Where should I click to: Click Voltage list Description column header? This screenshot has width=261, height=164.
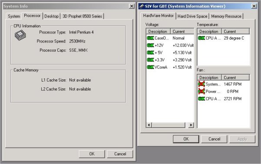click(159, 31)
